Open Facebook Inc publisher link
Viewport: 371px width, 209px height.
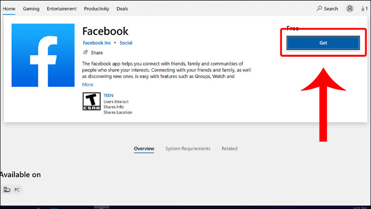pos(97,43)
